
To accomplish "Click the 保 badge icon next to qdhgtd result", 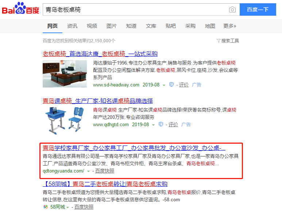I will [x=161, y=124].
